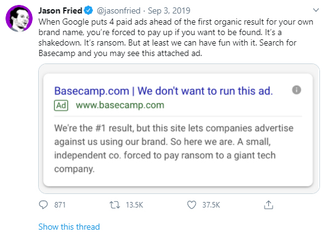Open the tweet options chevron menu
Viewport: 328px width, 234px height.
pyautogui.click(x=316, y=10)
